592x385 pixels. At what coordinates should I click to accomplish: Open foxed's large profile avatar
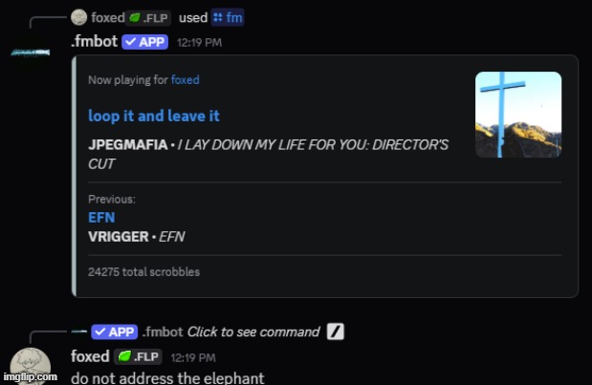[31, 366]
